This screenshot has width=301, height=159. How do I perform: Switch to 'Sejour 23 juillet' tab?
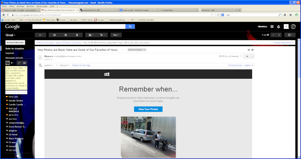click(x=20, y=10)
